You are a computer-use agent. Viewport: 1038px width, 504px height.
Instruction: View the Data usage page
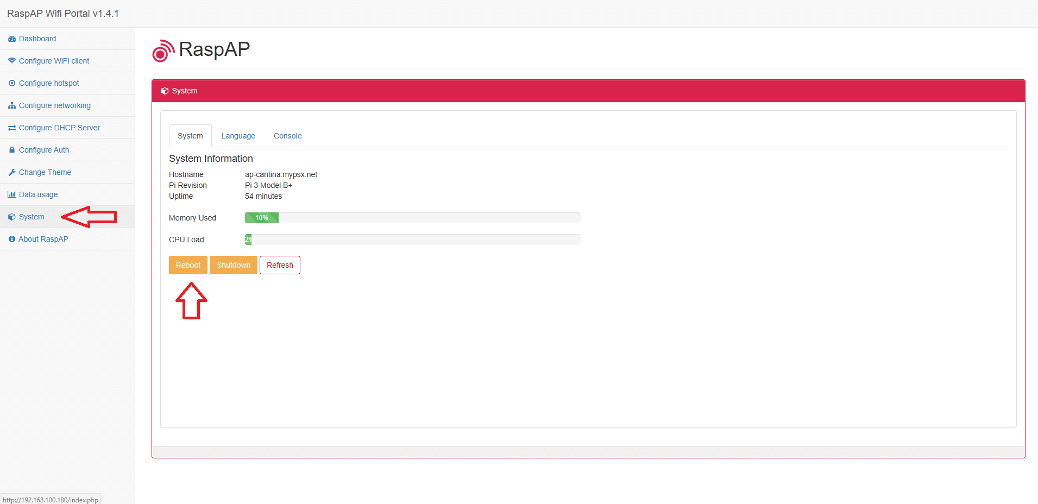(38, 194)
